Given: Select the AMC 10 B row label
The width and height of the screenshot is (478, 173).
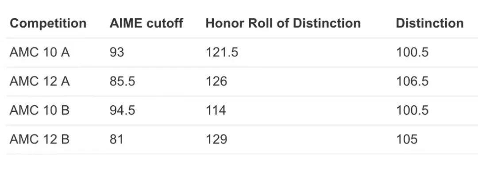Looking at the screenshot, I should (x=40, y=110).
